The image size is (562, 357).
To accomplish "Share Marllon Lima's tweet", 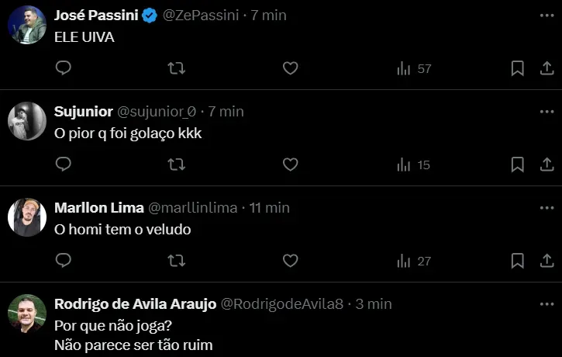I will click(x=545, y=261).
